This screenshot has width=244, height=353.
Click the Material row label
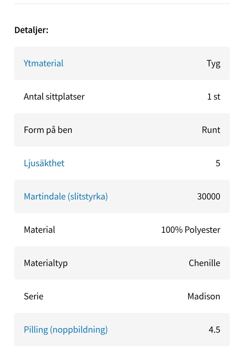click(39, 230)
